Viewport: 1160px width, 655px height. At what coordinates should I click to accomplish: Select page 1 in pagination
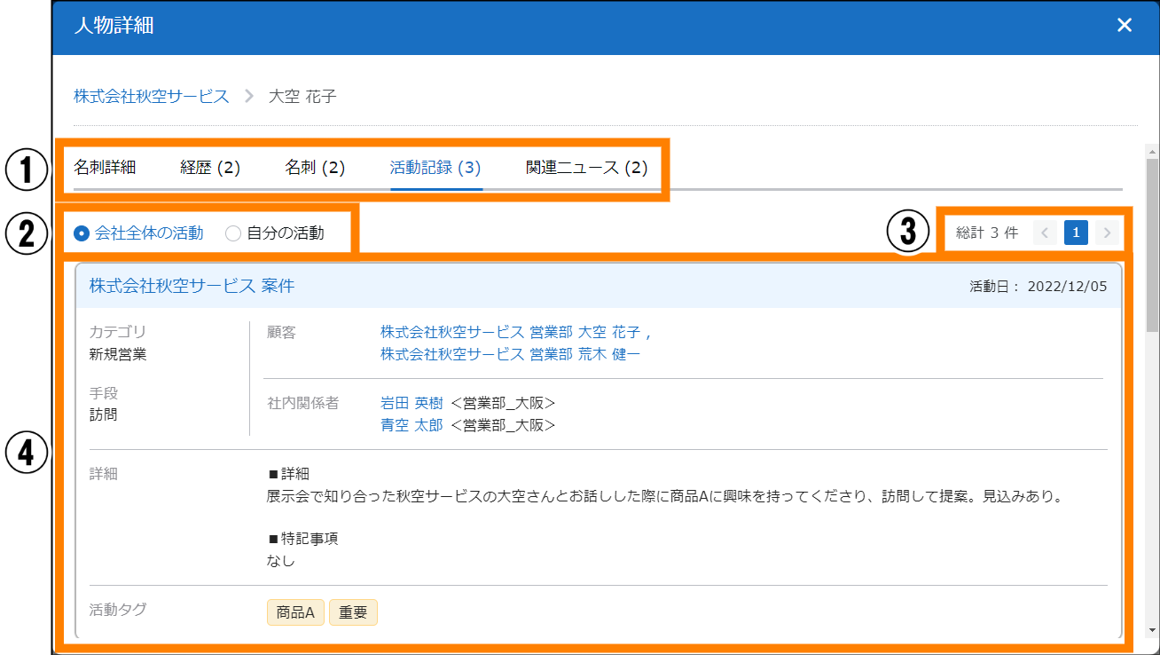1076,233
